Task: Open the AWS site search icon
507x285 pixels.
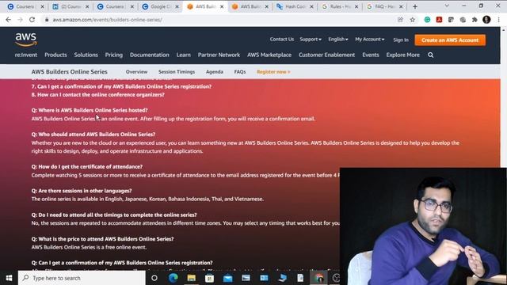Action: 431,55
